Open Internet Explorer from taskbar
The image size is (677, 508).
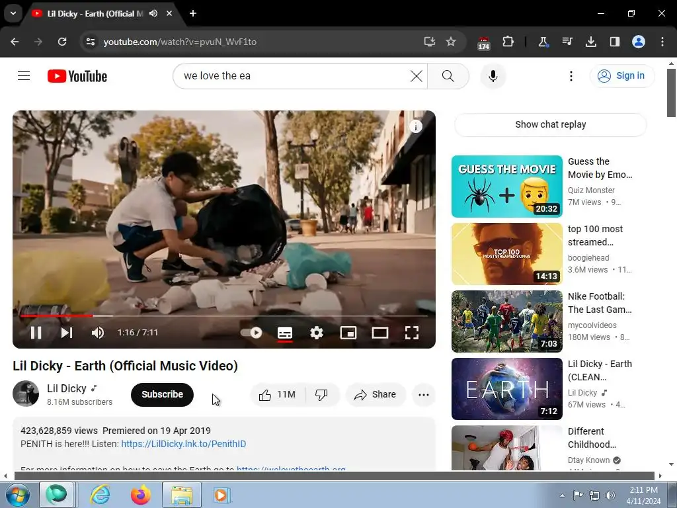[100, 495]
